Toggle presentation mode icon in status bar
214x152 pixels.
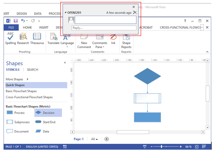point(145,147)
